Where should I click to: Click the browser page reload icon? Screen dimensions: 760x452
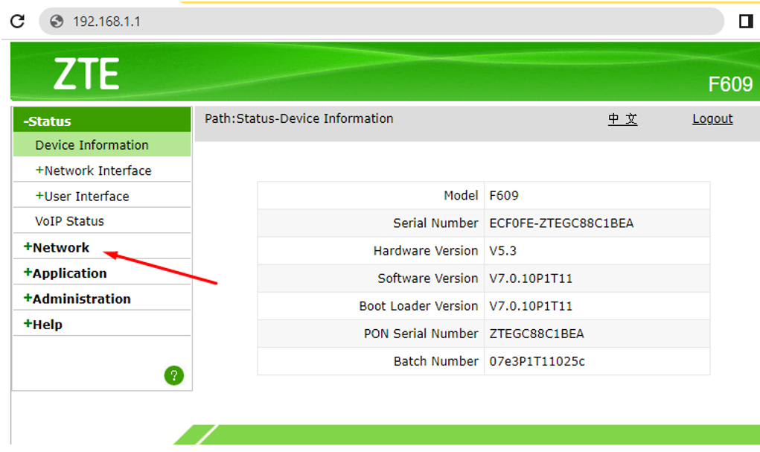click(16, 21)
